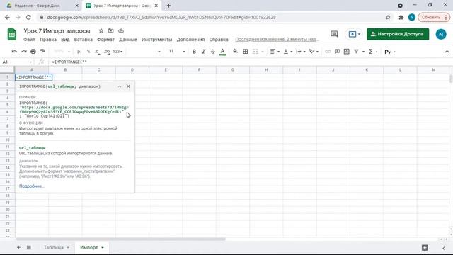Open the Формат menu
Image resolution: width=453 pixels, height=255 pixels.
pyautogui.click(x=105, y=40)
